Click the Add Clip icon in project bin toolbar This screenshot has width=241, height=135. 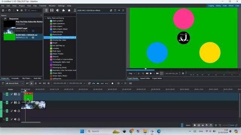[x=3, y=10]
